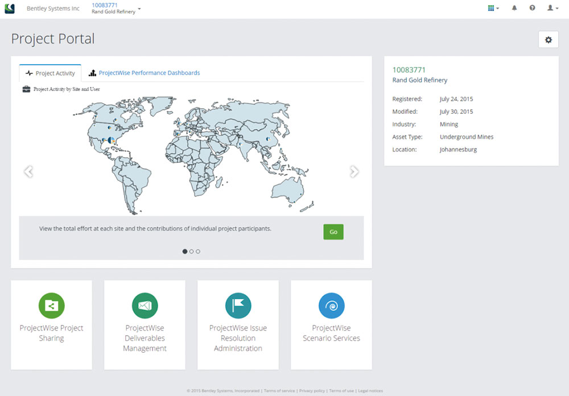Click ProjectWise Project Sharing label
Screen dimensions: 569x396
coord(52,333)
